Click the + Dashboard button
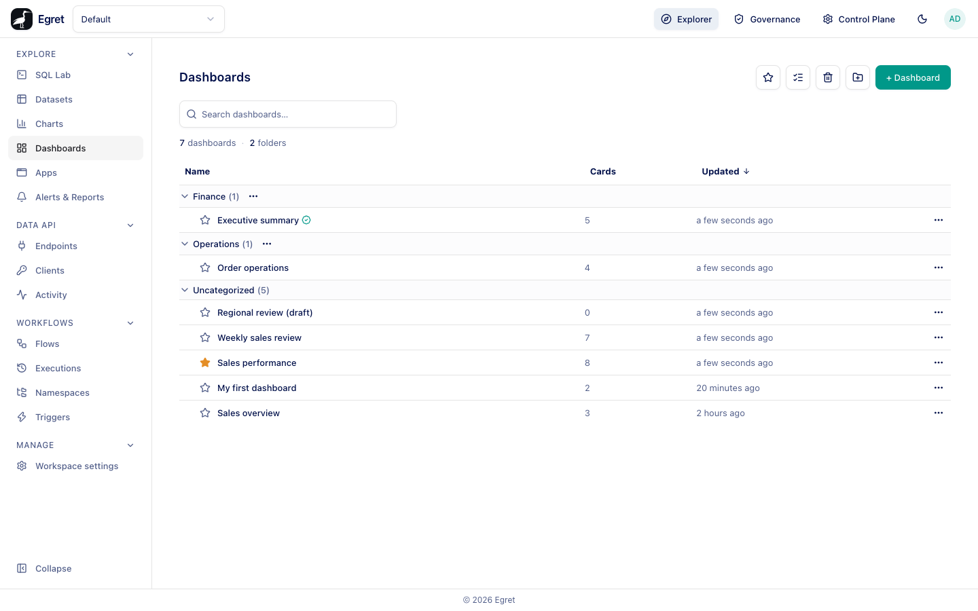 pos(913,77)
